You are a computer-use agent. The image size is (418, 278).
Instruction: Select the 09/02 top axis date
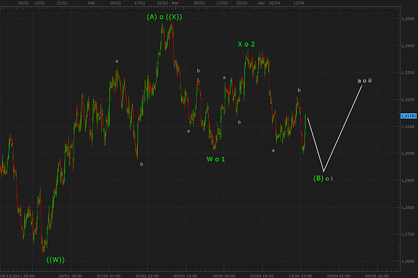coord(116,3)
